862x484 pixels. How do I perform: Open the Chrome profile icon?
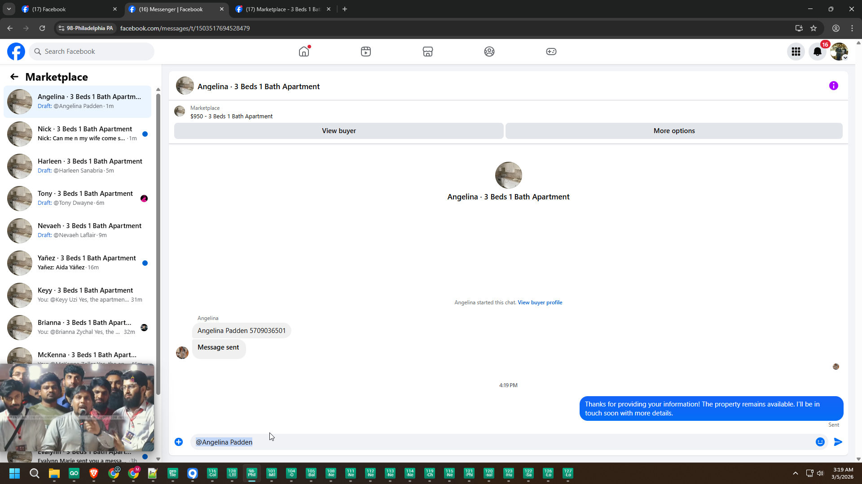(836, 28)
